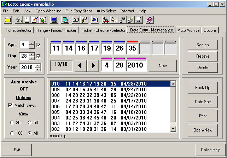This screenshot has width=227, height=158.
Task: Click the blue monitor toolbar icon
Action: tap(54, 20)
